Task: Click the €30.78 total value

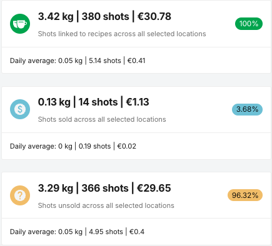Action: (154, 17)
